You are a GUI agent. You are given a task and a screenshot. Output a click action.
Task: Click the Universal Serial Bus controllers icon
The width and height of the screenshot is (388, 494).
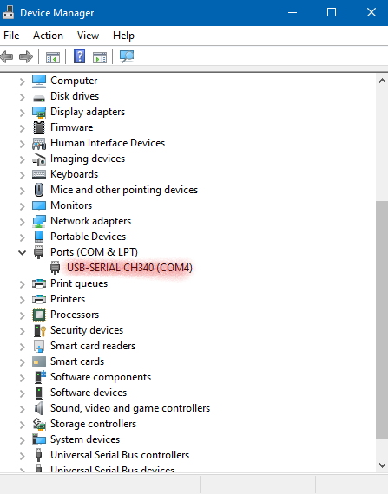click(38, 455)
